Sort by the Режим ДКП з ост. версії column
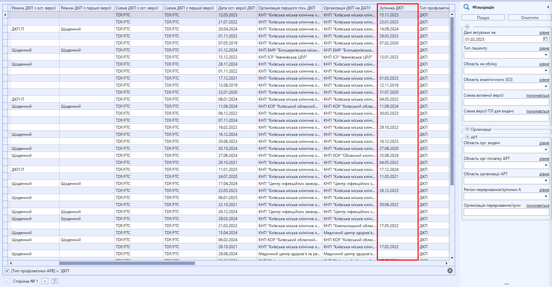This screenshot has width=552, height=287. (x=35, y=8)
